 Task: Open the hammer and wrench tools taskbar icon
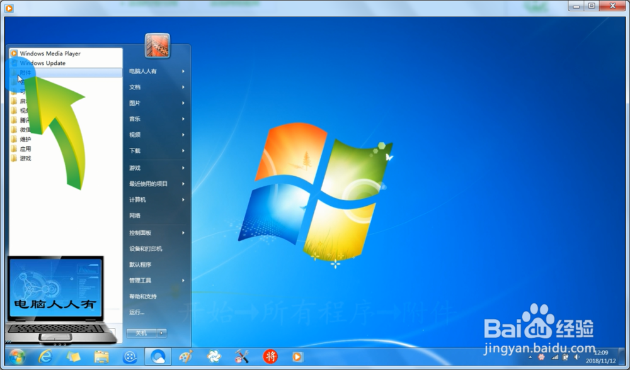[x=242, y=357]
